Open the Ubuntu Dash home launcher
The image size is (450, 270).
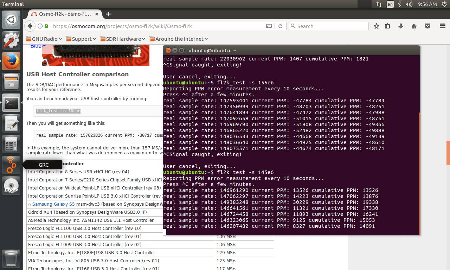[x=11, y=20]
